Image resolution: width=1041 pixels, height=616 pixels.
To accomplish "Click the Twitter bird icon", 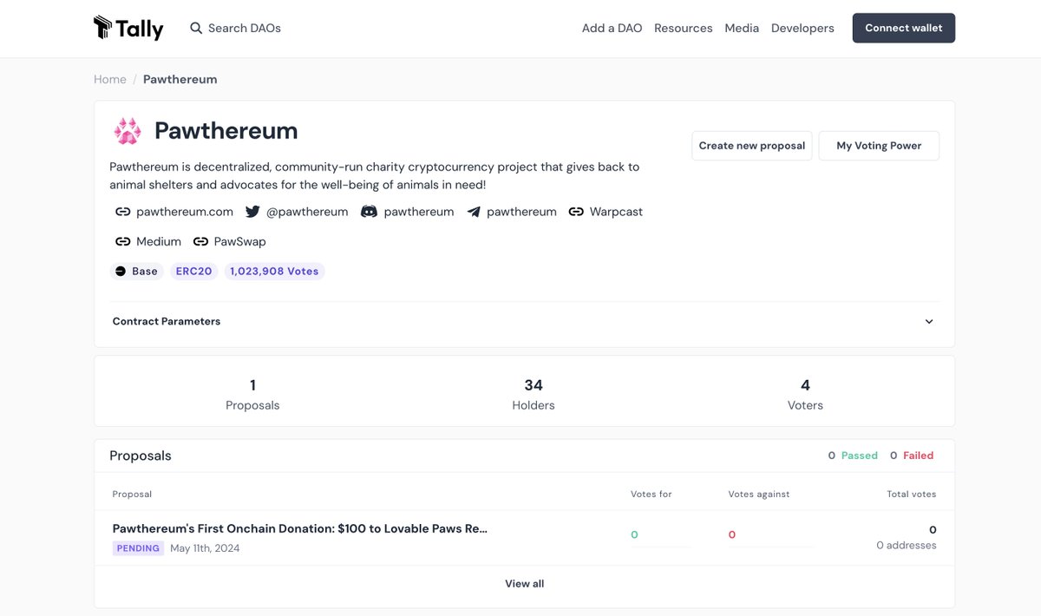I will 252,212.
